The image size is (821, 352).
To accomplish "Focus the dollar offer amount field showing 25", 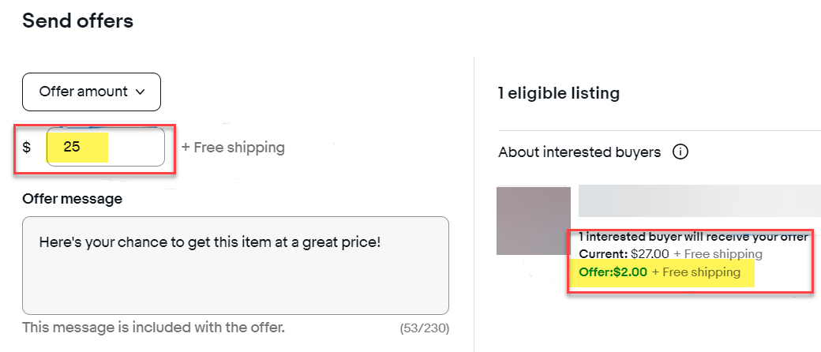I will click(106, 147).
